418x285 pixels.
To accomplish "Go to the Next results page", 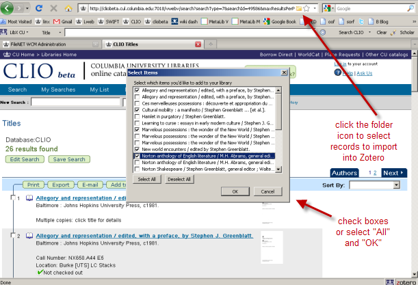I will 393,173.
